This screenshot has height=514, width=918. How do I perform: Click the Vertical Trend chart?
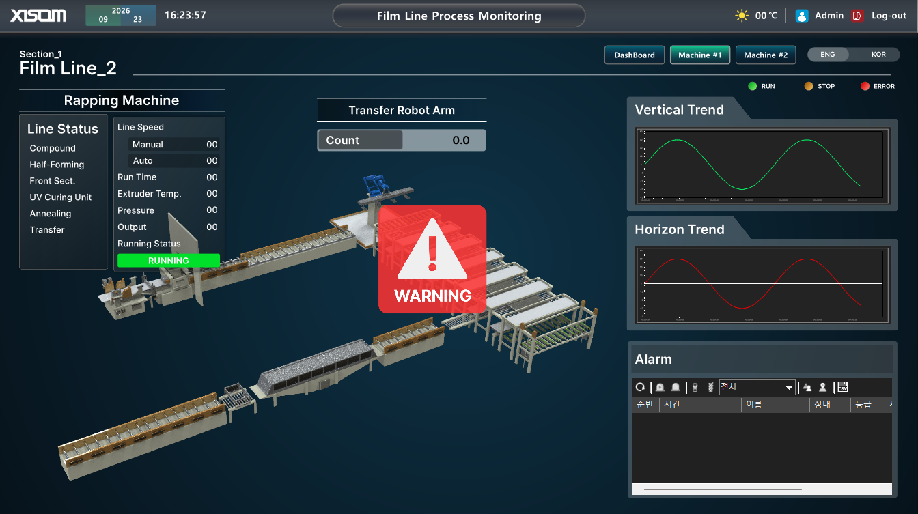tap(763, 165)
